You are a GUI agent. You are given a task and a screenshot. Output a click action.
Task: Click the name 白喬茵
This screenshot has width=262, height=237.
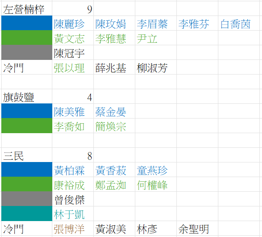236,24
